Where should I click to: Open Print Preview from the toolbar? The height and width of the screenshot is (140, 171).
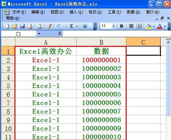point(40,26)
